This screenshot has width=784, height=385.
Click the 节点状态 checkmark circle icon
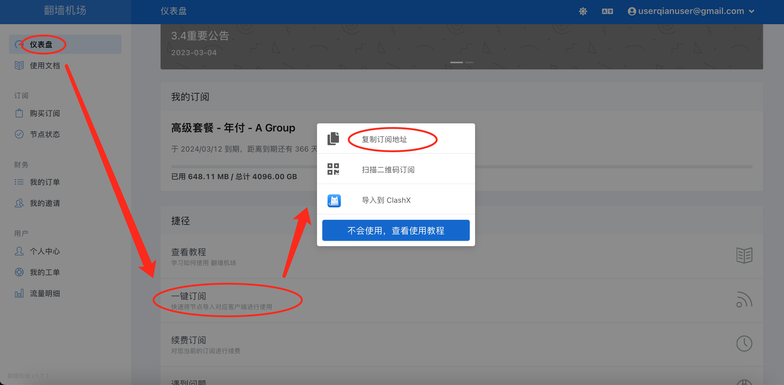pyautogui.click(x=19, y=134)
